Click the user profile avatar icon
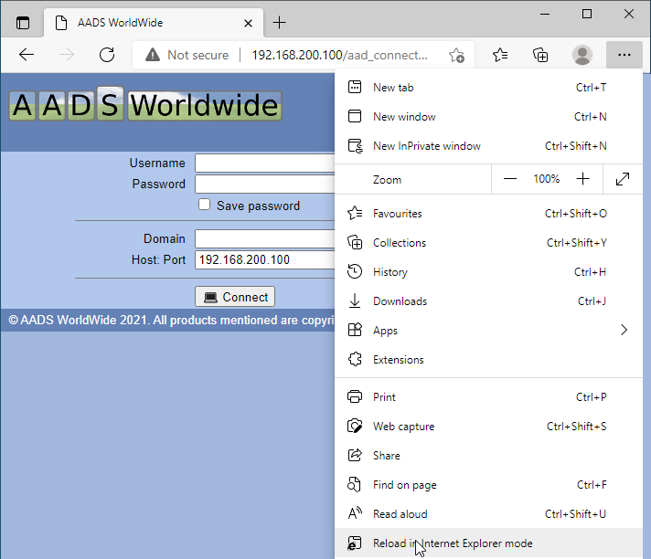The image size is (651, 559). pyautogui.click(x=582, y=56)
